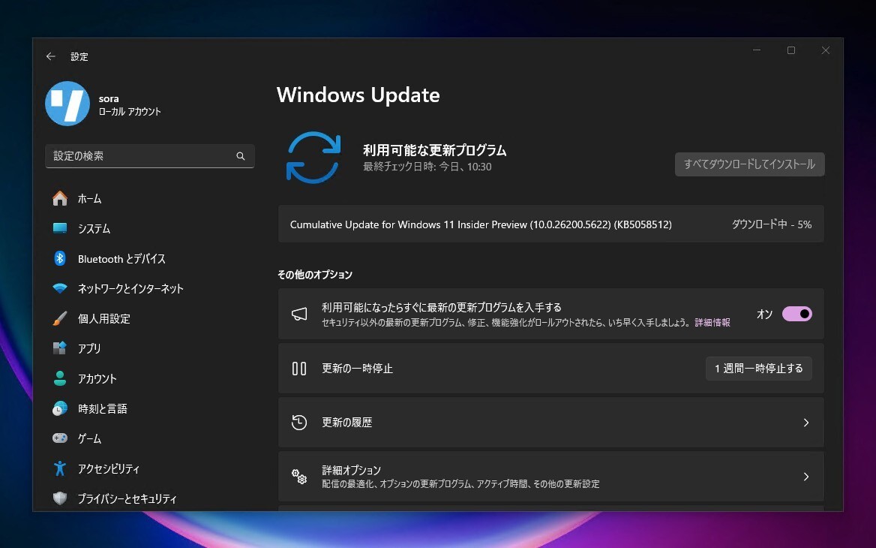Open 個人用設定 section

point(104,319)
